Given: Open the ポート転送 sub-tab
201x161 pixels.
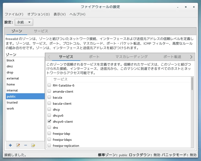Looking at the screenshot, I should pos(172,57).
